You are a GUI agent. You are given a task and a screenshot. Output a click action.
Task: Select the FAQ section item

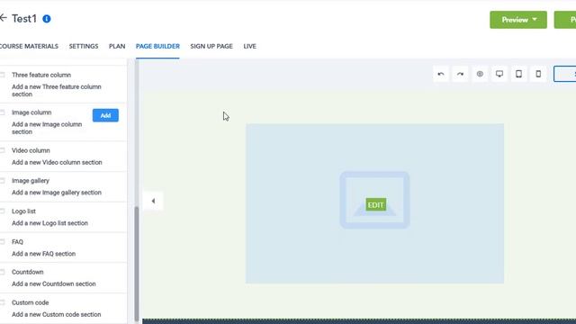64,247
